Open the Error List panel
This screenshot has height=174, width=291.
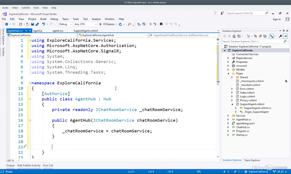48,166
